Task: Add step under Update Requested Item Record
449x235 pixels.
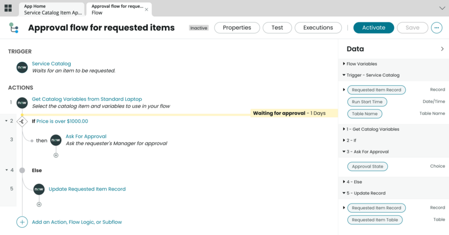Action: pos(39,204)
